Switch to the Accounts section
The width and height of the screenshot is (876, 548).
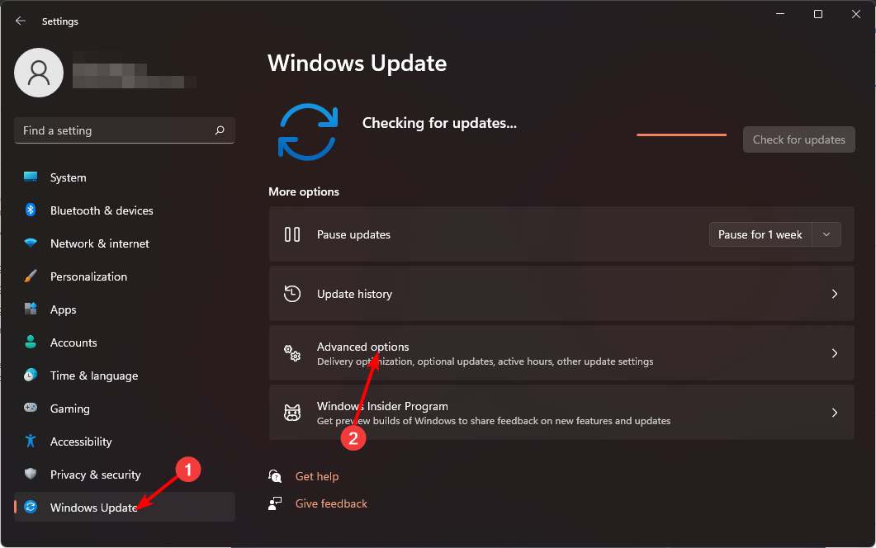[x=73, y=342]
